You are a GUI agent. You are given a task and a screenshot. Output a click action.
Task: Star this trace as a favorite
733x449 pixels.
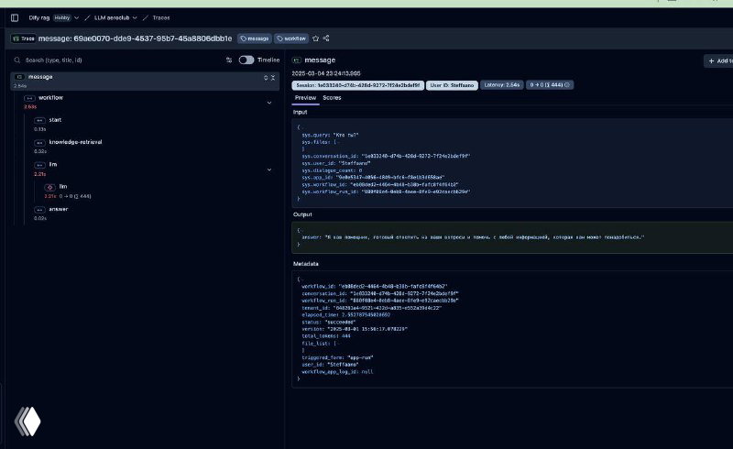(315, 38)
